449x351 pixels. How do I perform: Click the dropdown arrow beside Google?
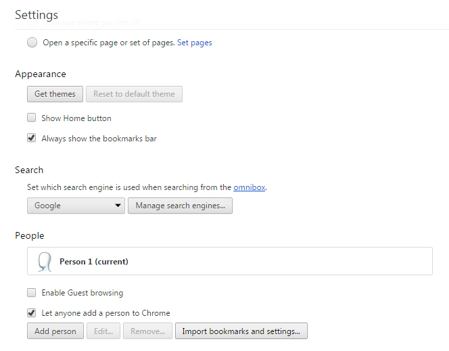[x=118, y=206]
